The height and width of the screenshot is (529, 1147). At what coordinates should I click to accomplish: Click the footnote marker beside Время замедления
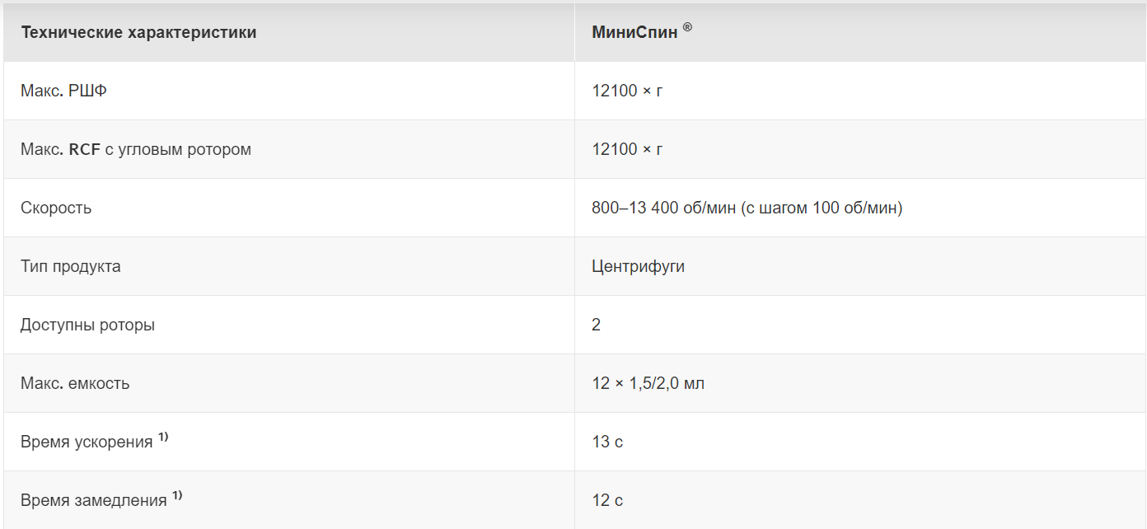click(x=177, y=496)
